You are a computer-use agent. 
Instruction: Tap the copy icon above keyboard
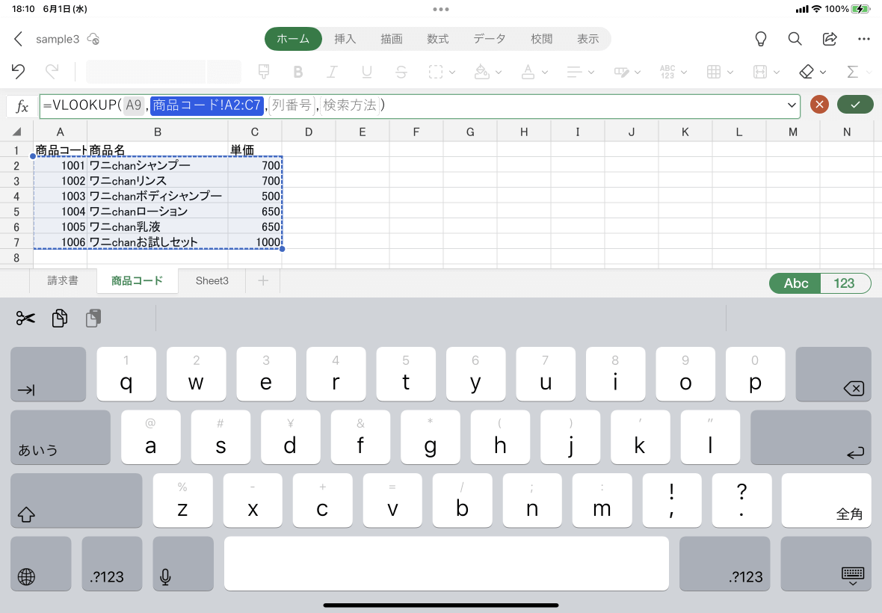coord(60,318)
